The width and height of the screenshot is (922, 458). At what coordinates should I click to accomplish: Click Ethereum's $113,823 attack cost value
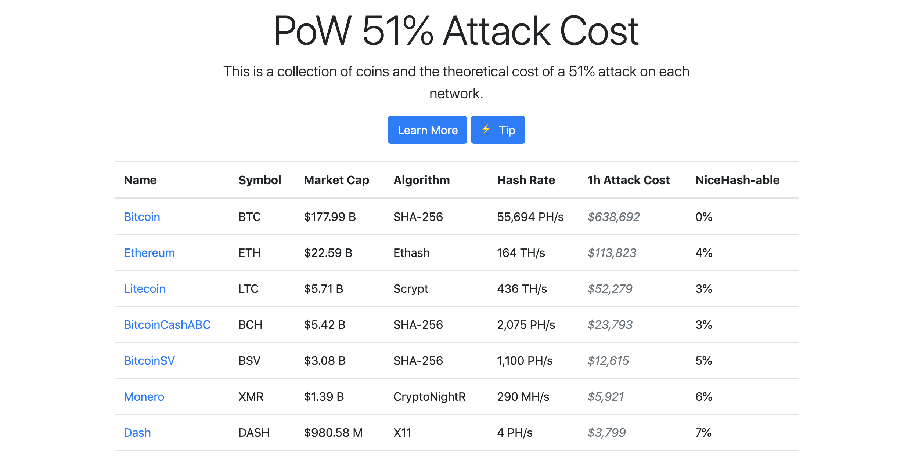point(612,253)
